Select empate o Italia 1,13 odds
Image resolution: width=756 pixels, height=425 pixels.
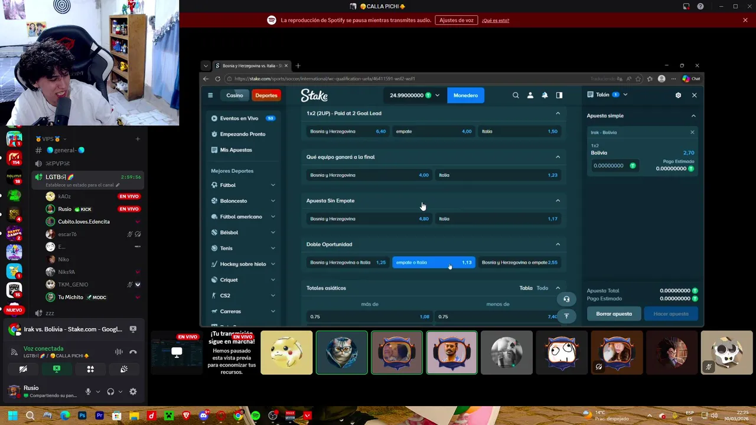[x=434, y=262]
